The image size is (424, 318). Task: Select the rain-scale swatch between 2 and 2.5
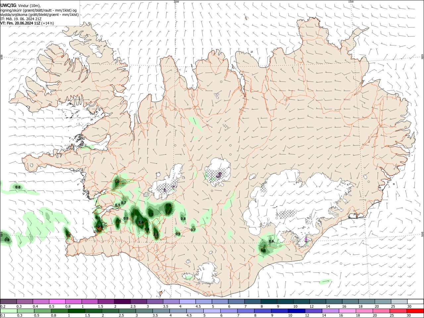(x=110, y=311)
